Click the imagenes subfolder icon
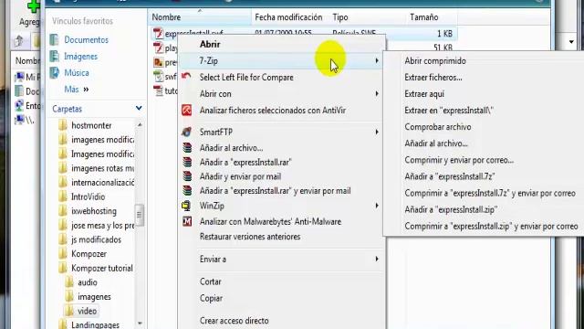This screenshot has width=584, height=329. (x=69, y=296)
